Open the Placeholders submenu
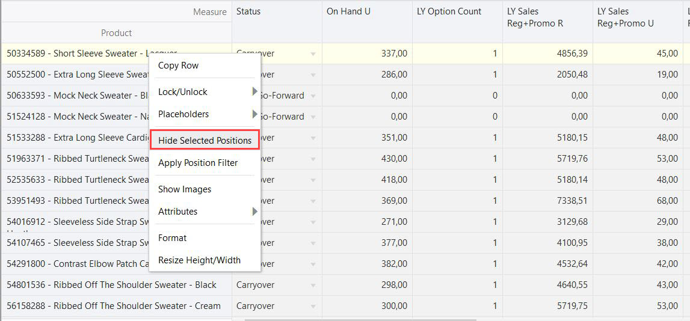Viewport: 690px width, 321px height. 205,114
